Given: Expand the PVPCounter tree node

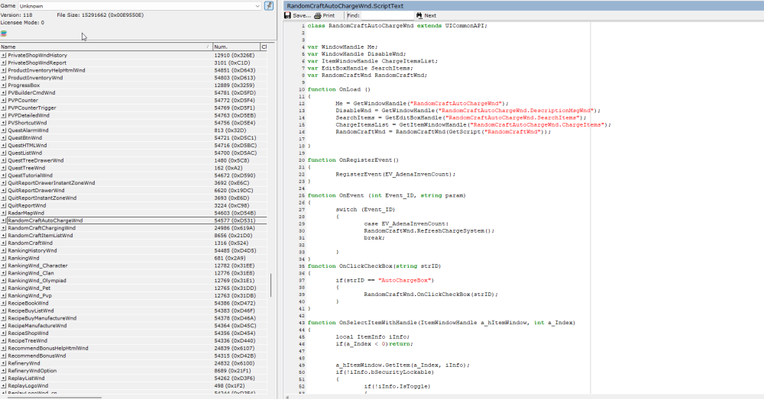Looking at the screenshot, I should click(4, 100).
